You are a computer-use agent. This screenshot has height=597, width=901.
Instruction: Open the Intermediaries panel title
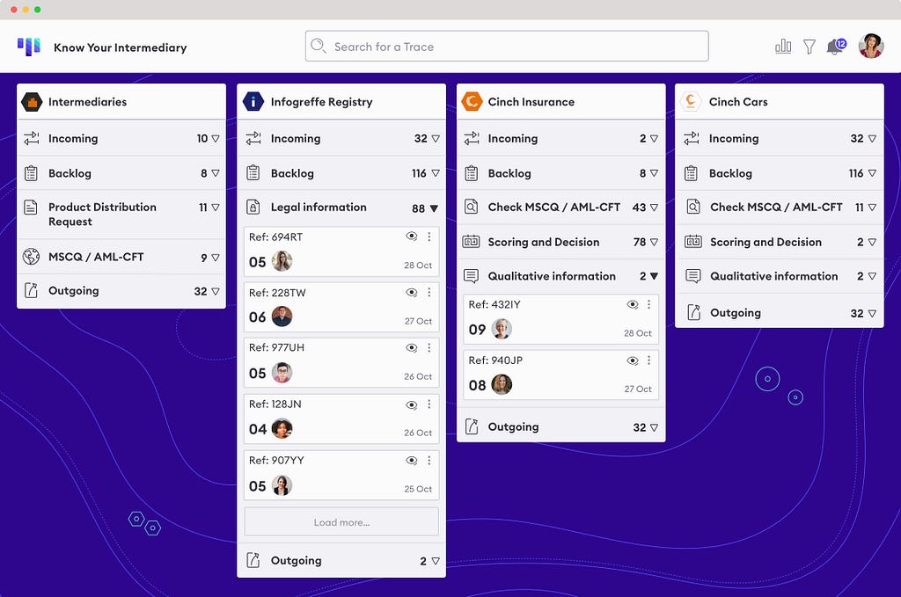87,102
